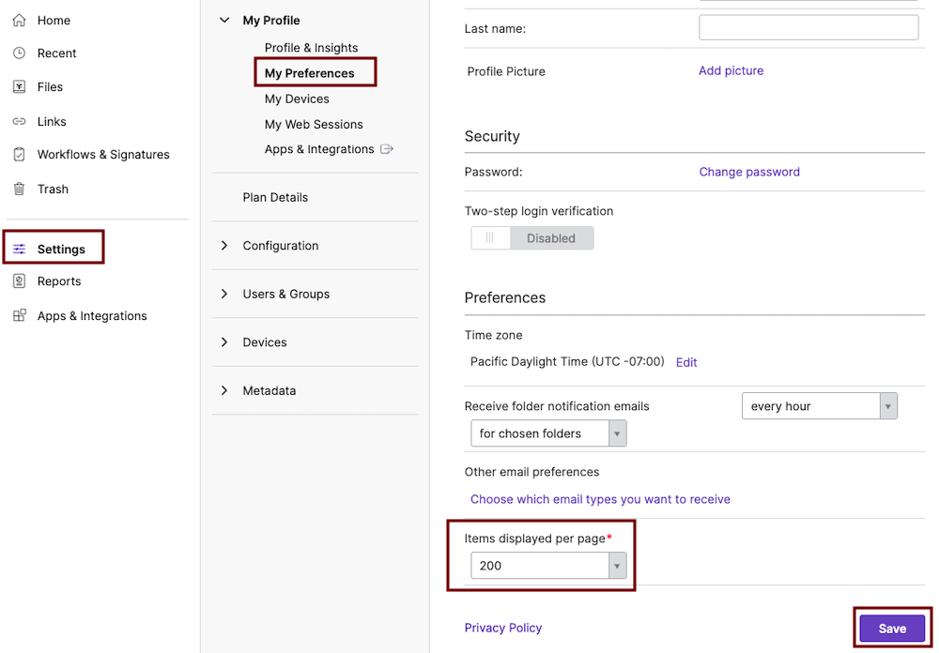Image resolution: width=939 pixels, height=653 pixels.
Task: Open the 'for chosen folders' dropdown
Action: click(x=617, y=433)
